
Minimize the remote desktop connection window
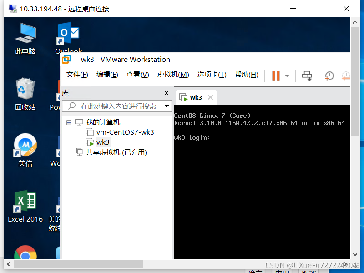point(293,9)
